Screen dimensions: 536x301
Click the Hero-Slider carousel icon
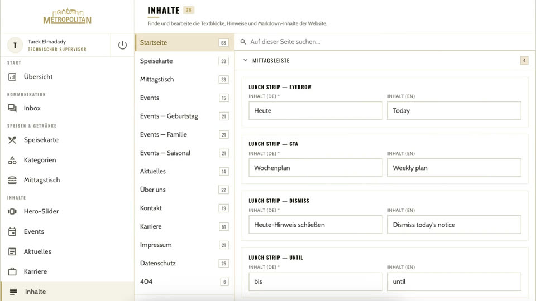click(12, 212)
